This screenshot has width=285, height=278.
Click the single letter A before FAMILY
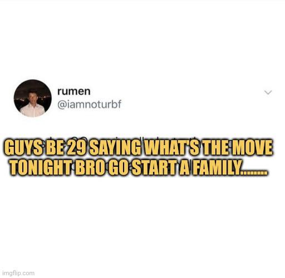(185, 167)
